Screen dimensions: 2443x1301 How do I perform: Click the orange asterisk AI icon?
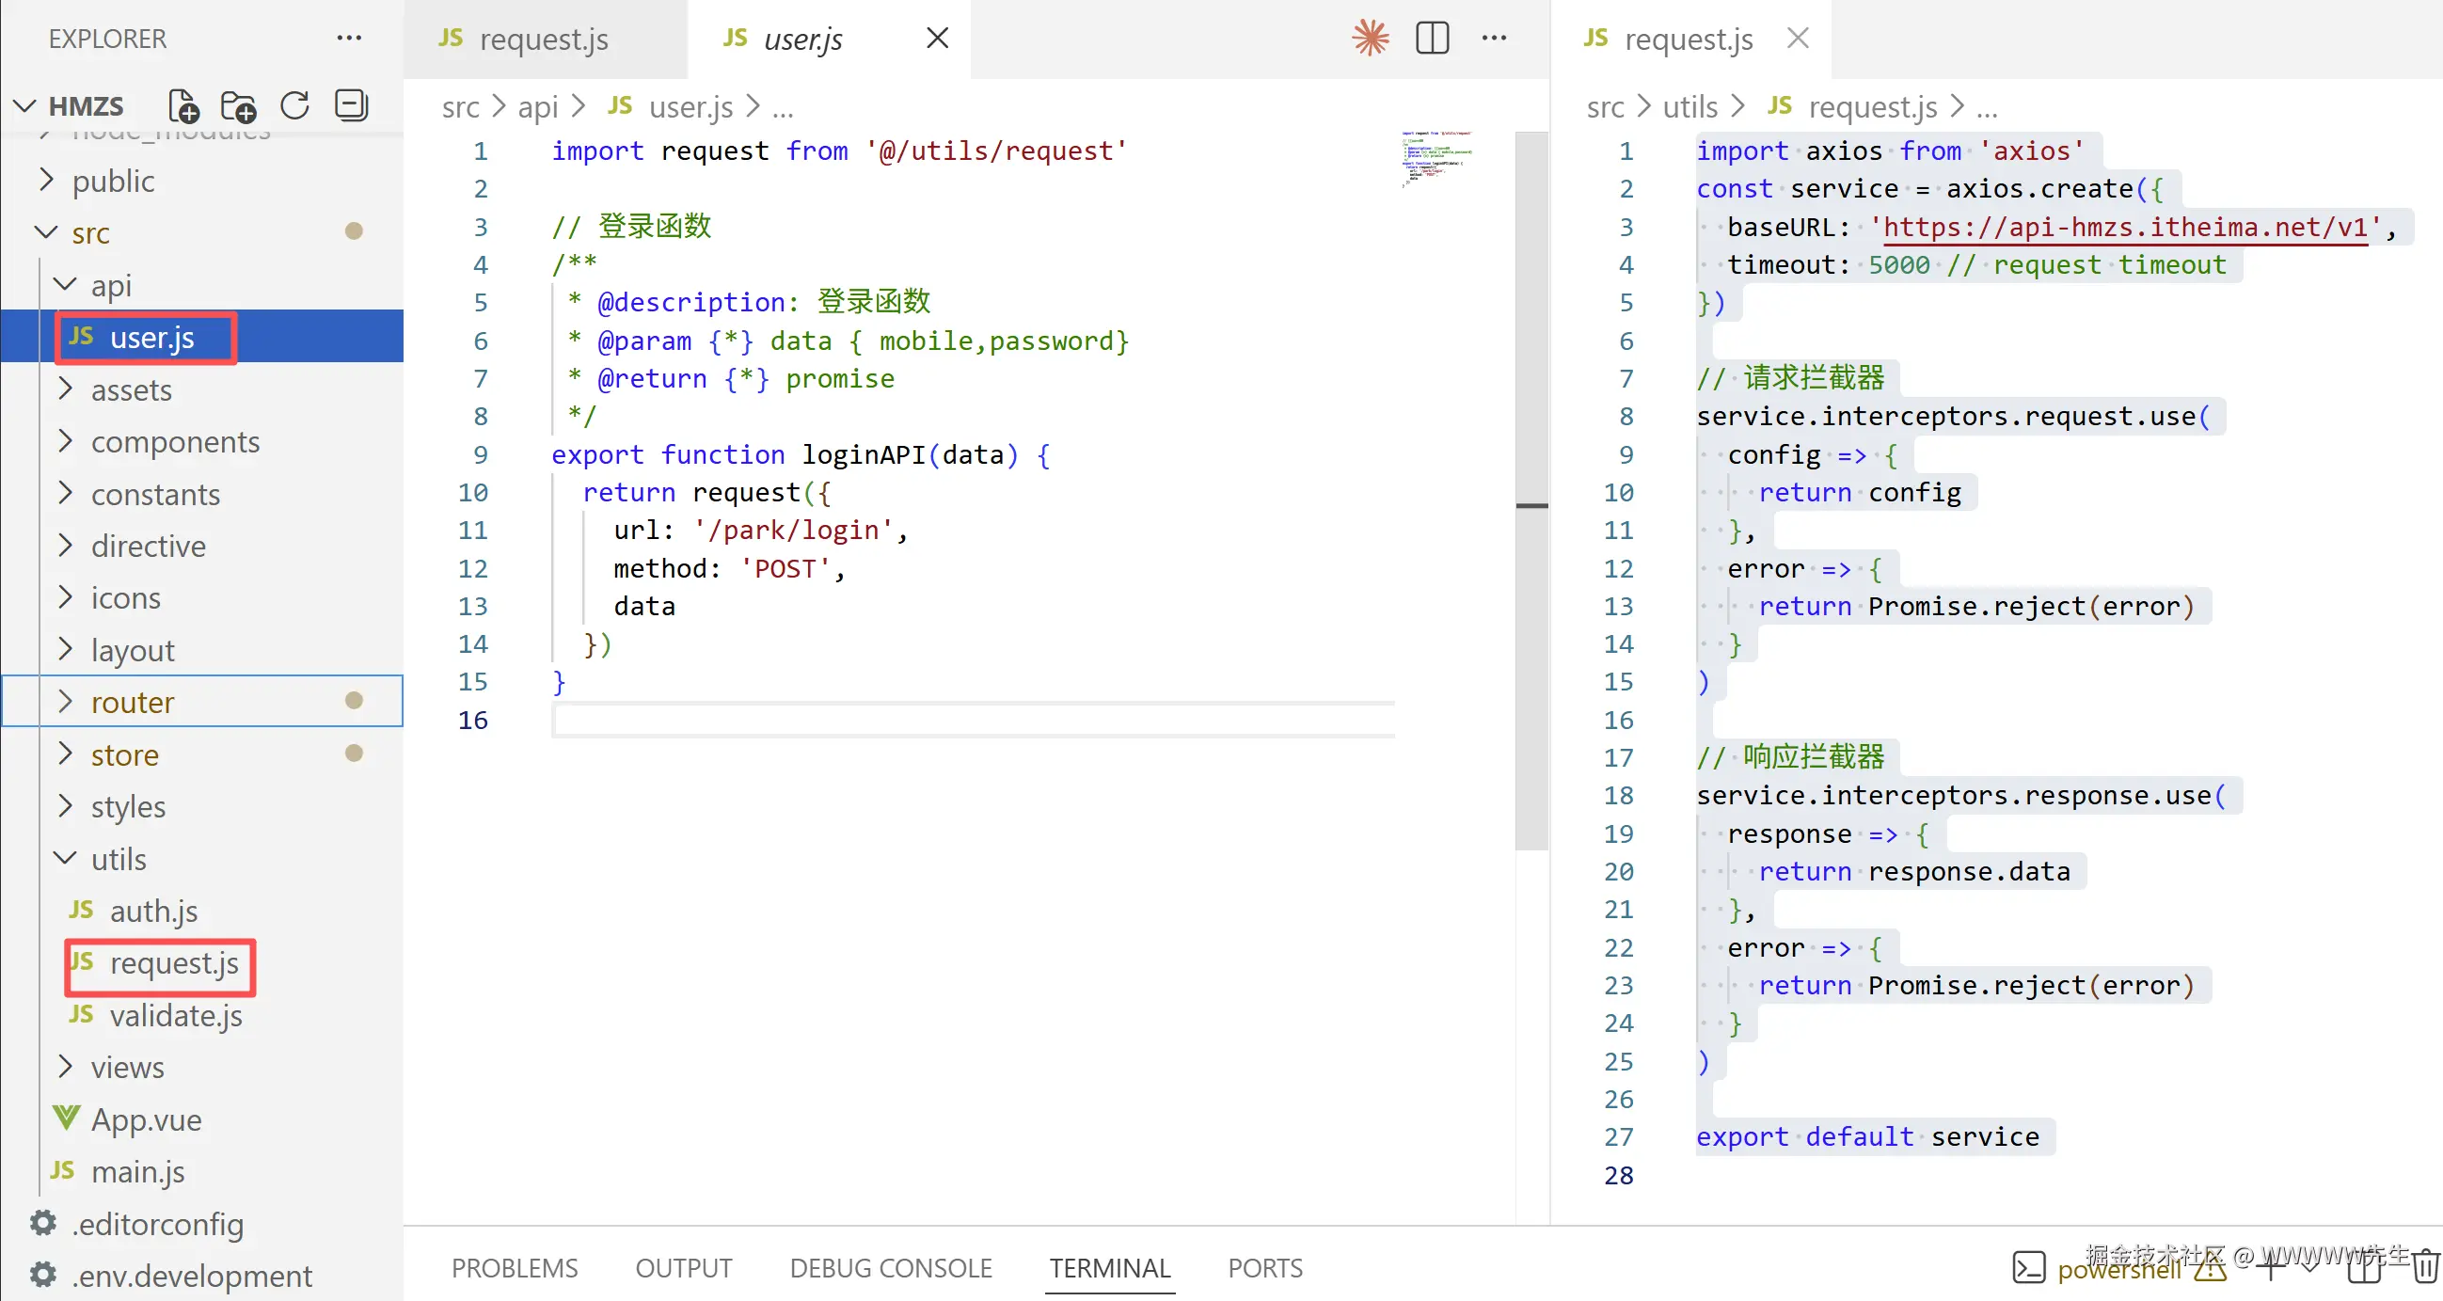[1371, 38]
